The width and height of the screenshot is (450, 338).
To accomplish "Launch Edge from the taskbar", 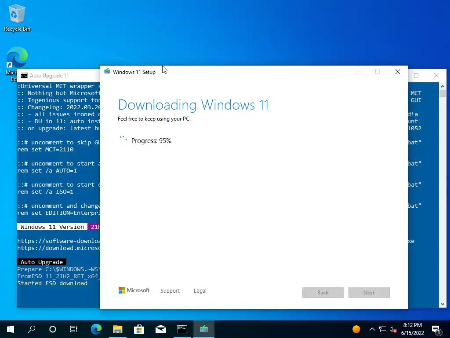I will pyautogui.click(x=96, y=329).
